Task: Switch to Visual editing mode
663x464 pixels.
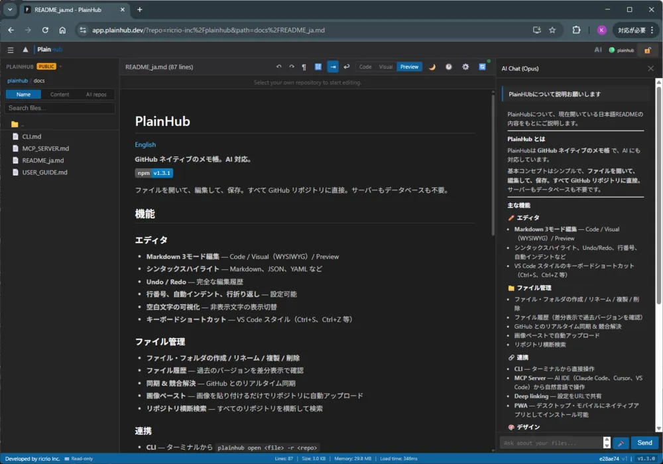Action: tap(386, 67)
